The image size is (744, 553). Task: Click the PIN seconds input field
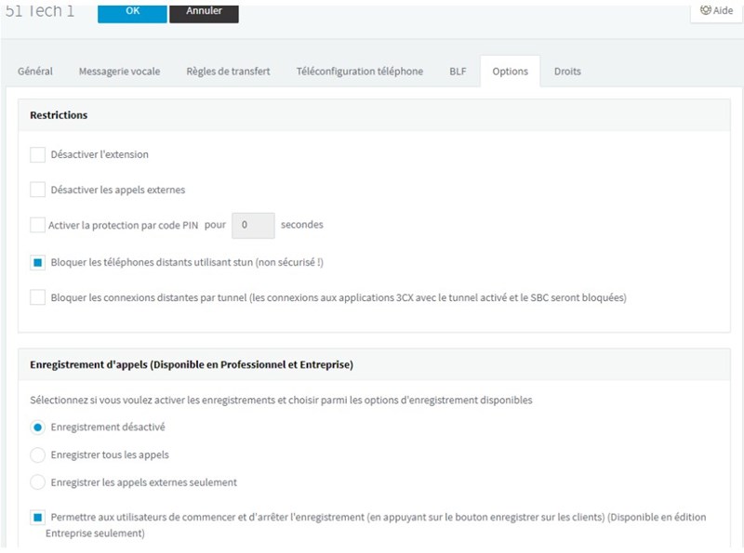click(252, 225)
